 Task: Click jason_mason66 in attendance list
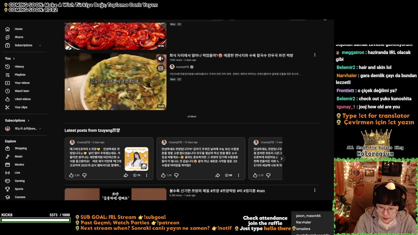pos(308,216)
